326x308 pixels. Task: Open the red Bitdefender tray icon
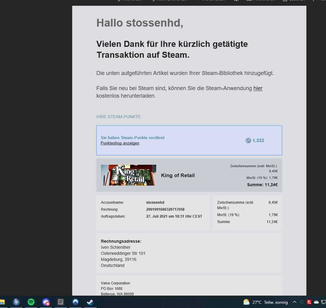[309, 302]
